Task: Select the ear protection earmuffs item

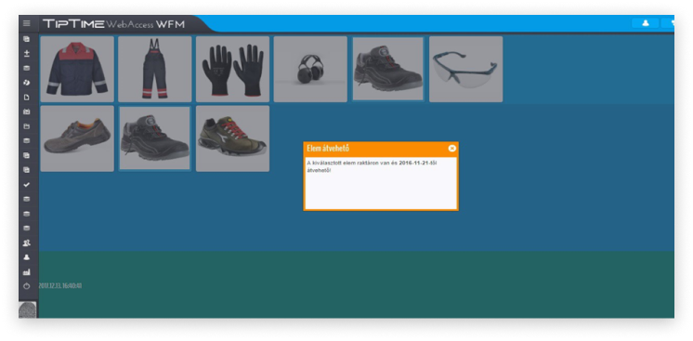Action: pyautogui.click(x=310, y=69)
